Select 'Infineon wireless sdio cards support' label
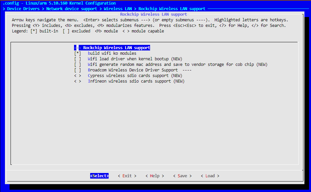The width and height of the screenshot is (311, 192). click(129, 81)
